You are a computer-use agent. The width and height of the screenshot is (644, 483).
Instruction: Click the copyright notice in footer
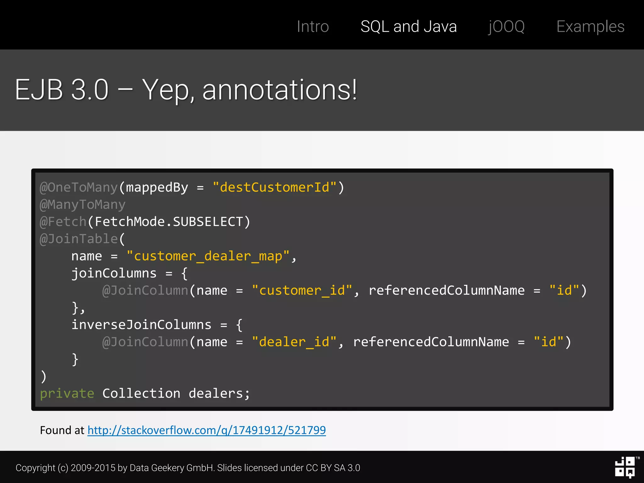(188, 468)
